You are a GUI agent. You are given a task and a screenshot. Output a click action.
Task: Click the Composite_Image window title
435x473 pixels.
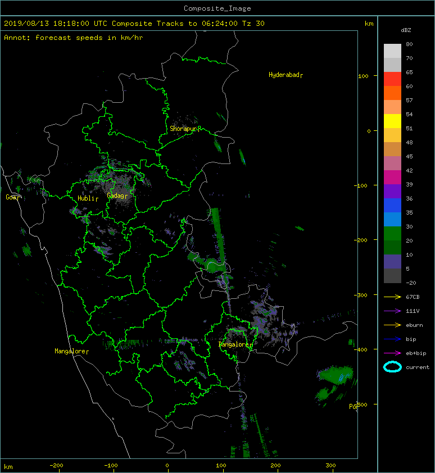click(217, 8)
